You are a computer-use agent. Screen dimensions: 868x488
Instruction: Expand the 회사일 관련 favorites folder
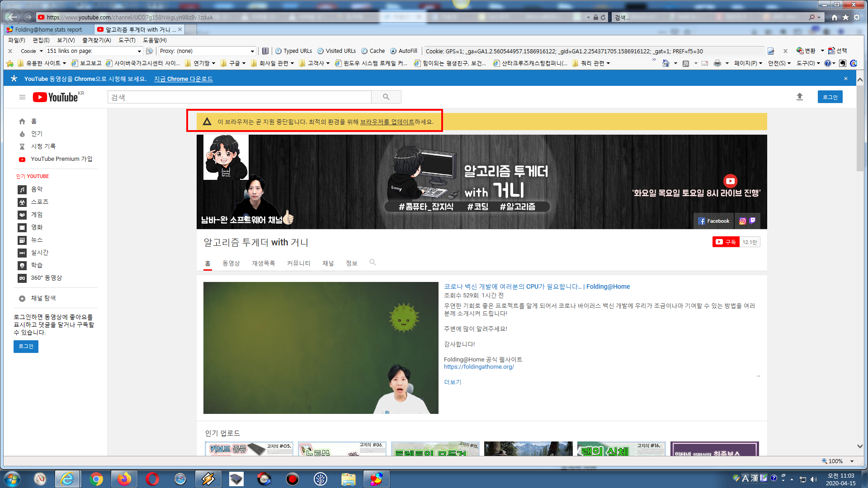(273, 63)
